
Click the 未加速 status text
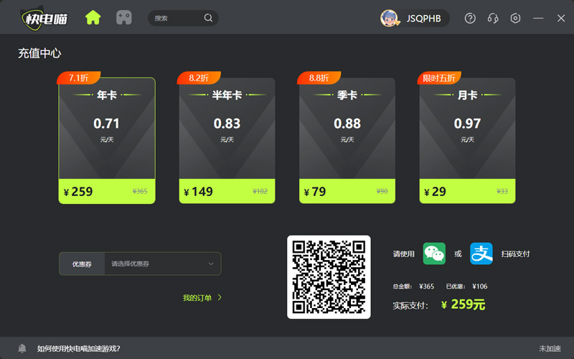point(550,348)
